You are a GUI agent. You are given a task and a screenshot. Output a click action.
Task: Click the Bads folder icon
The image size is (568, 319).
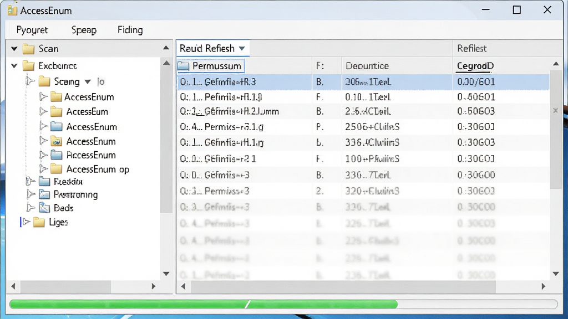(x=44, y=208)
